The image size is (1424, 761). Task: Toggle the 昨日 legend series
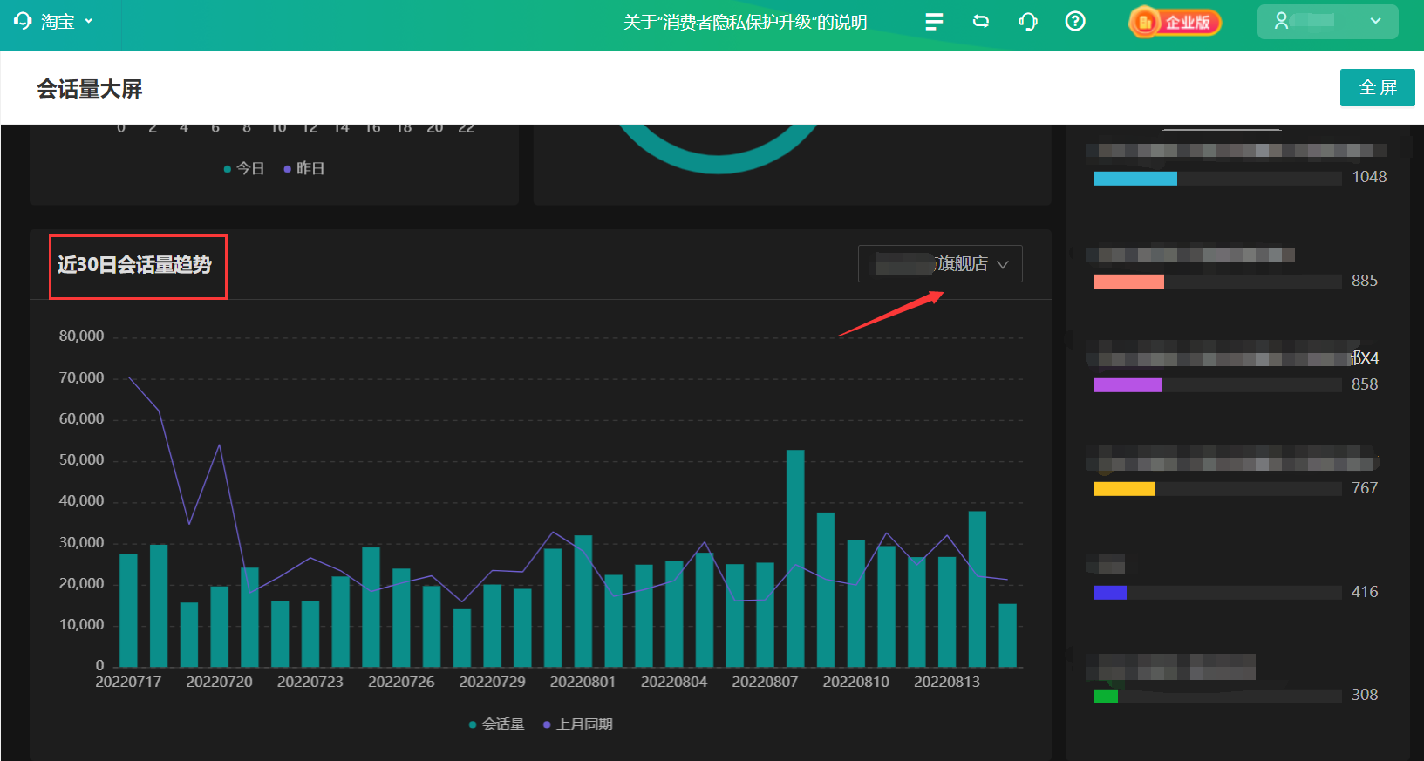pyautogui.click(x=304, y=168)
